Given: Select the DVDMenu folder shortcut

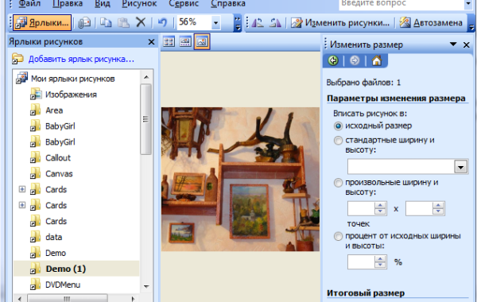Looking at the screenshot, I should 63,285.
